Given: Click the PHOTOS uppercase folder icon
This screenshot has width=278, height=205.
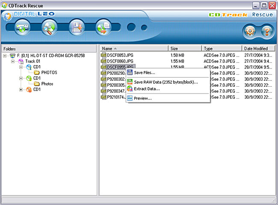Looking at the screenshot, I should click(37, 72).
